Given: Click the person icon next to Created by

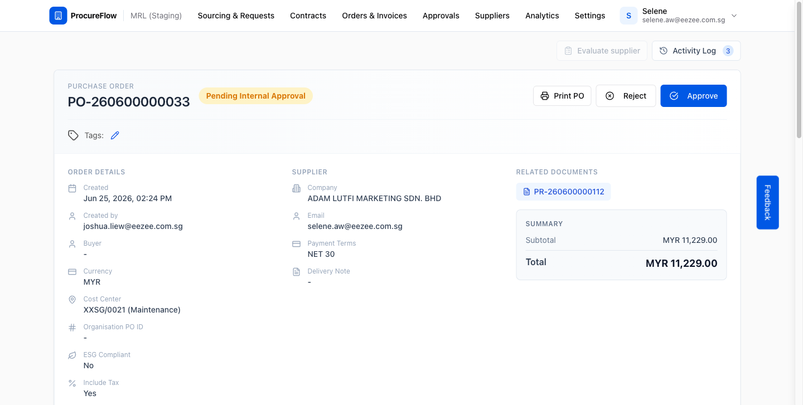Looking at the screenshot, I should click(72, 216).
